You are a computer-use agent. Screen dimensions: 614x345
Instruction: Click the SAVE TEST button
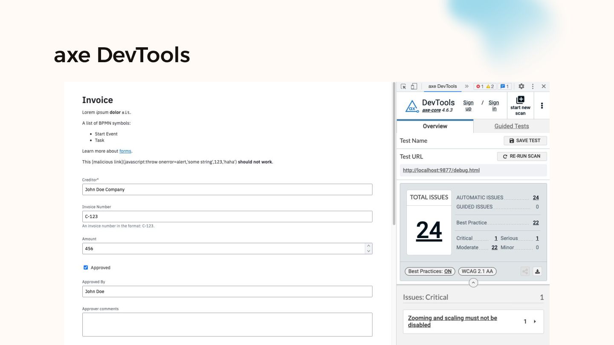pyautogui.click(x=525, y=141)
